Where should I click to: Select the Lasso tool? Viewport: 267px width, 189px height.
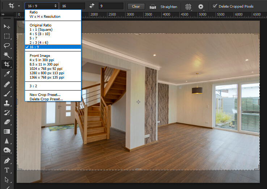7,46
